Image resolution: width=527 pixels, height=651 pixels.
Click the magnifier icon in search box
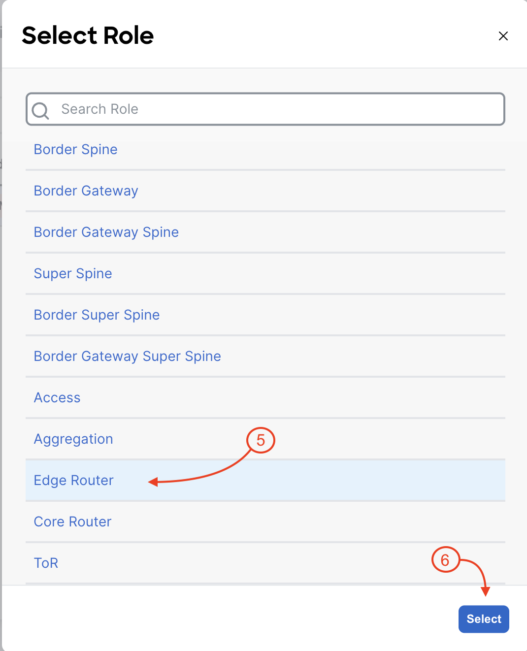(40, 110)
